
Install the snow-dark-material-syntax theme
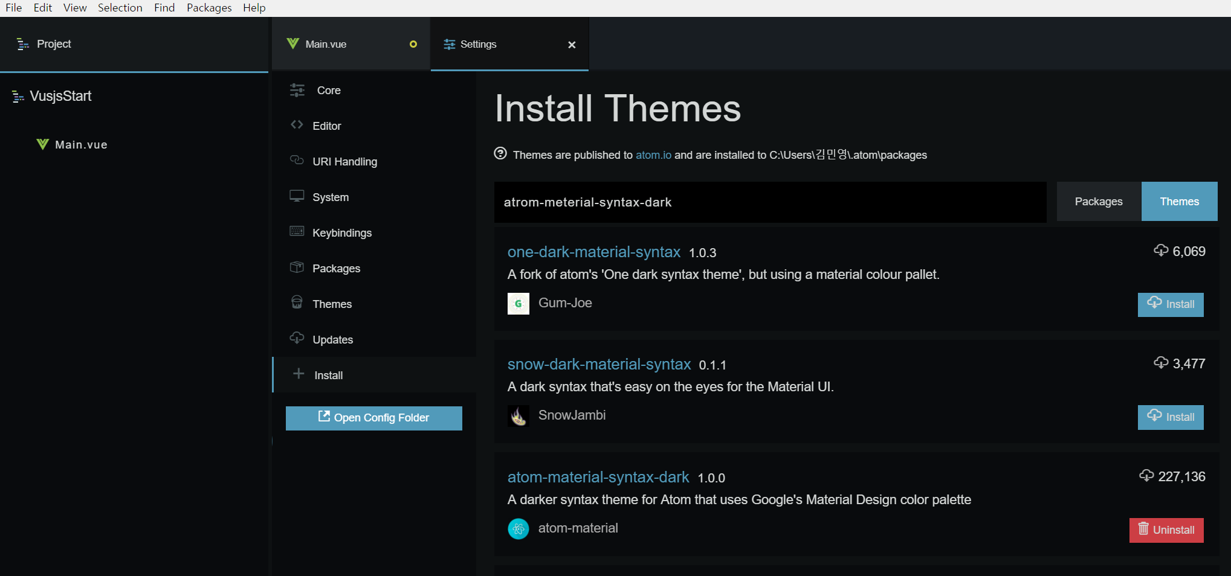tap(1171, 417)
